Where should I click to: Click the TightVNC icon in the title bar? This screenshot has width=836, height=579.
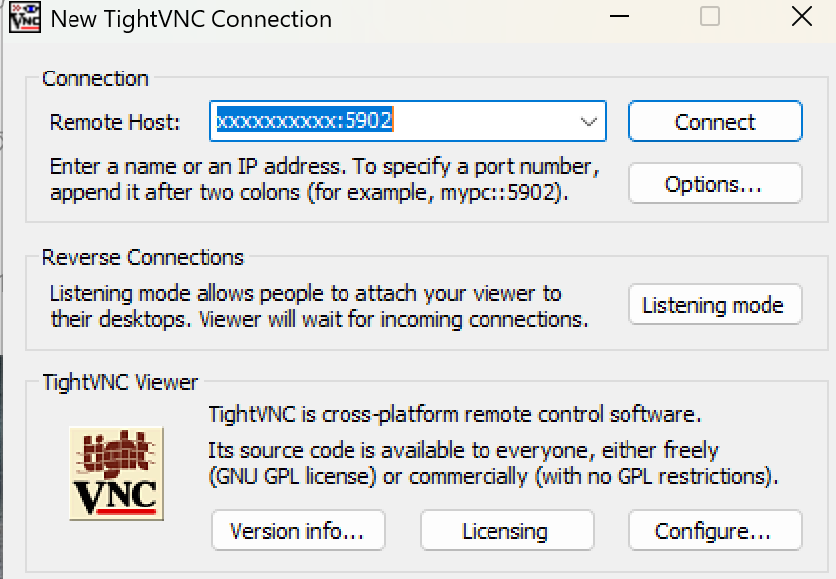(25, 18)
